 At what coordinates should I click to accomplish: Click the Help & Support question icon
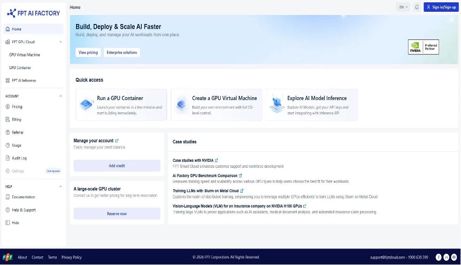8,210
